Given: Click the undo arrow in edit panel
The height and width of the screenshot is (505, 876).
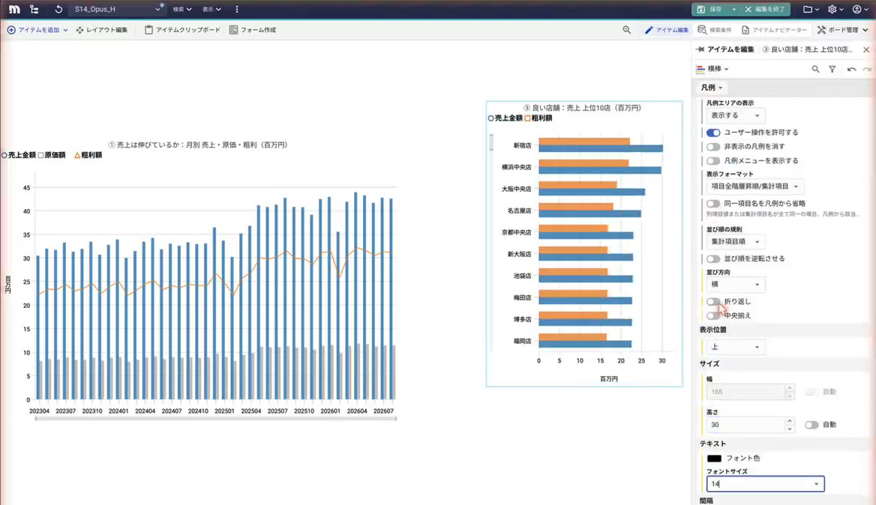Looking at the screenshot, I should pos(850,69).
